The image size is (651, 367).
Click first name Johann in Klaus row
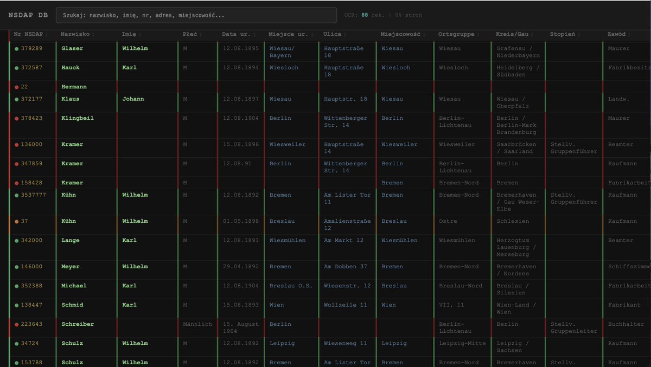[133, 99]
